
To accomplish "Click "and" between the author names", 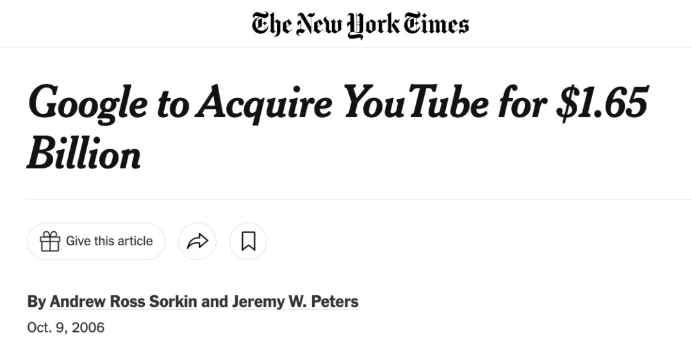I will click(214, 301).
